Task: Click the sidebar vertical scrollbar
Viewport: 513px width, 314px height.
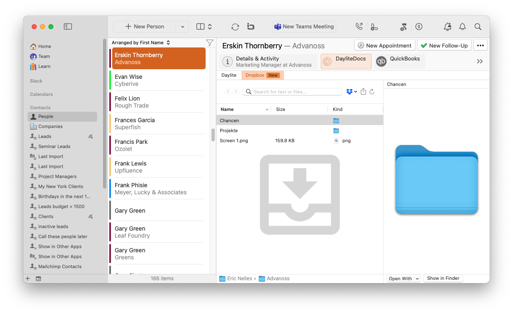Action: tap(105, 113)
